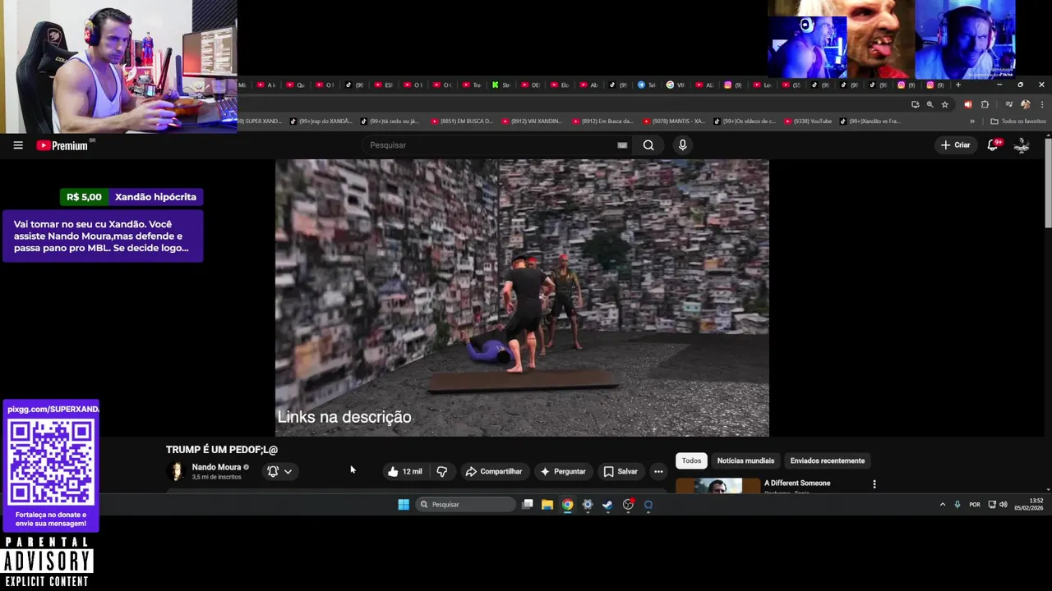Select the Notícias mundiais filter chip
Image resolution: width=1052 pixels, height=591 pixels.
point(745,460)
